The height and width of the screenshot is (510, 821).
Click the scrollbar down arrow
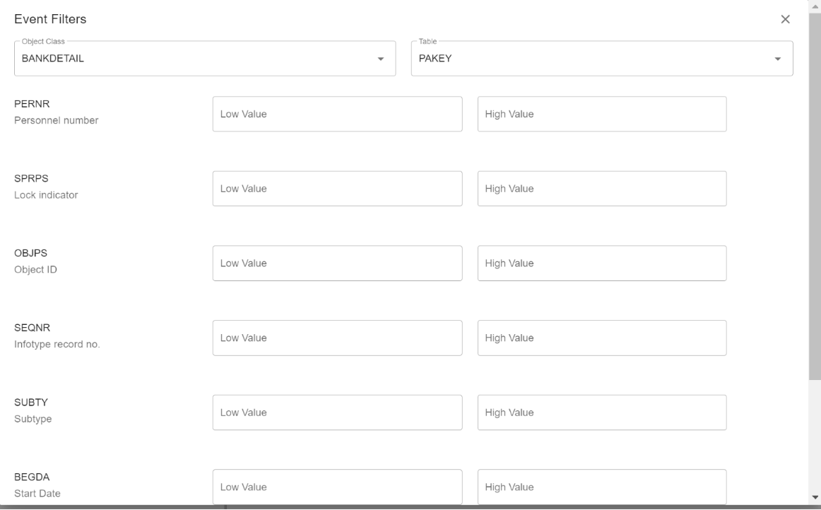[x=815, y=497]
